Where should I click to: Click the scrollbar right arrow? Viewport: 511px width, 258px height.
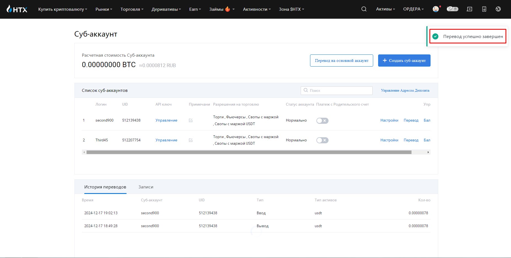tap(428, 152)
